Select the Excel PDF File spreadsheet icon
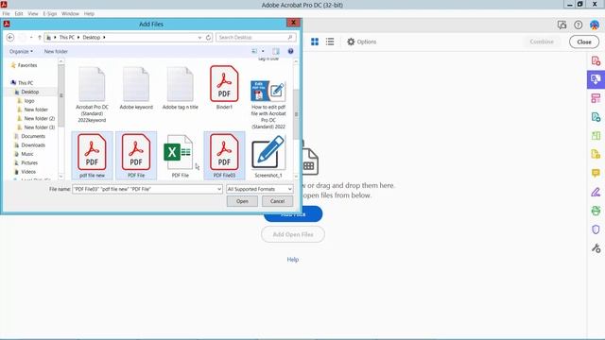This screenshot has height=340, width=605. point(179,152)
